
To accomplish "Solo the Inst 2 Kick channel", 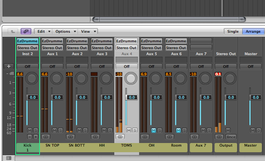I will 36,131.
